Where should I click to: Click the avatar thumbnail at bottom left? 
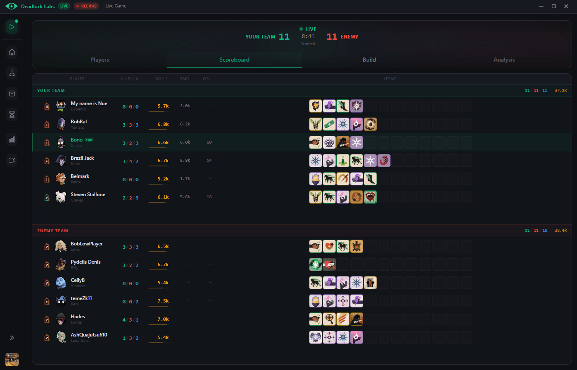(12, 360)
